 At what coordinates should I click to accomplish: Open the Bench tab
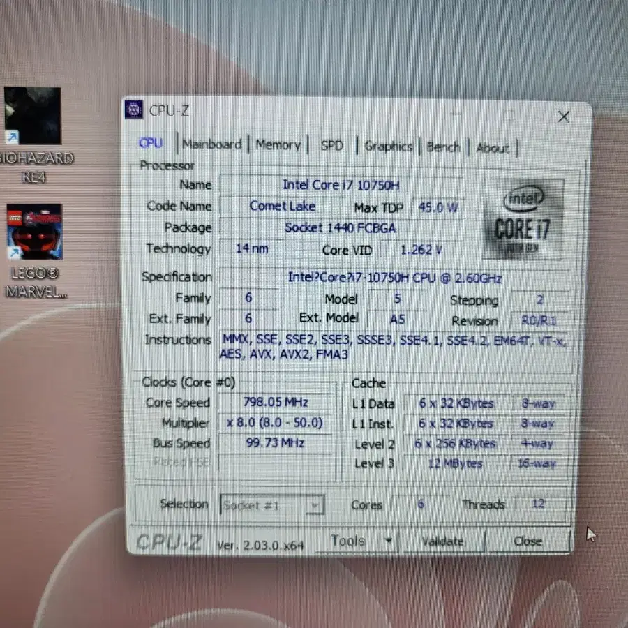tap(443, 147)
